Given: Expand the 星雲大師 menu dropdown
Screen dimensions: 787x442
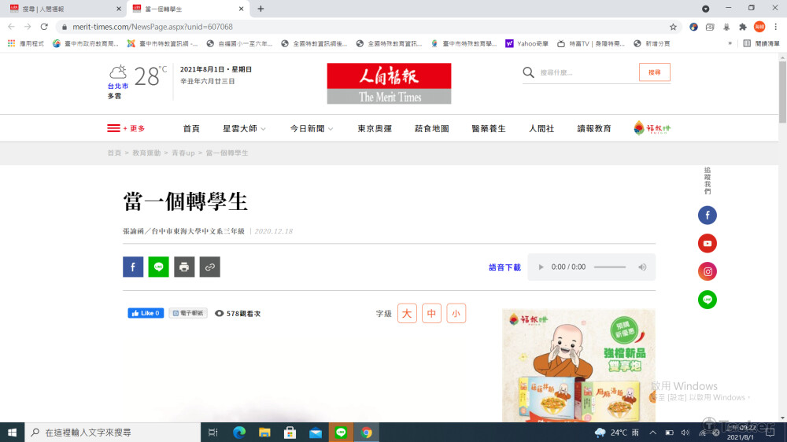Looking at the screenshot, I should pyautogui.click(x=244, y=129).
